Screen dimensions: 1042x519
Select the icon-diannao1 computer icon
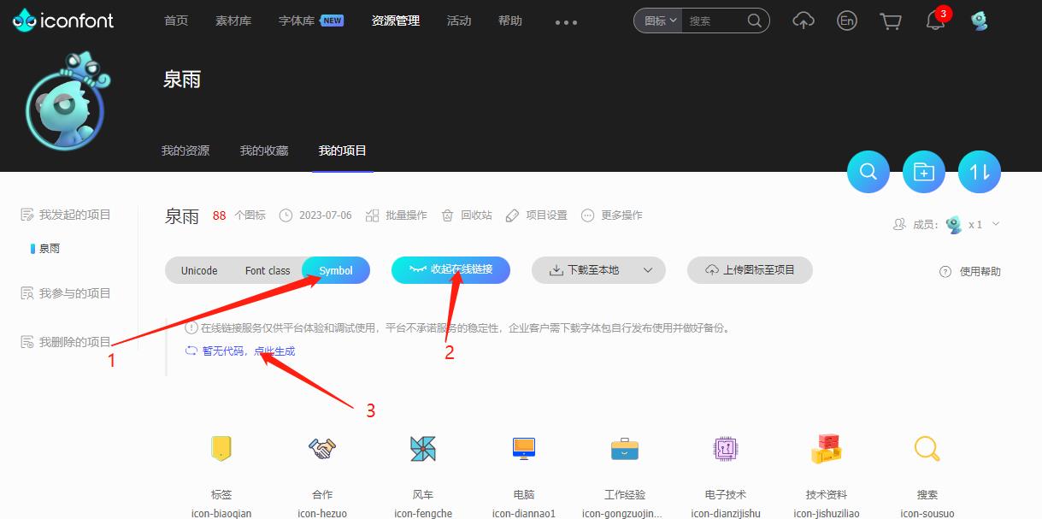pos(522,448)
